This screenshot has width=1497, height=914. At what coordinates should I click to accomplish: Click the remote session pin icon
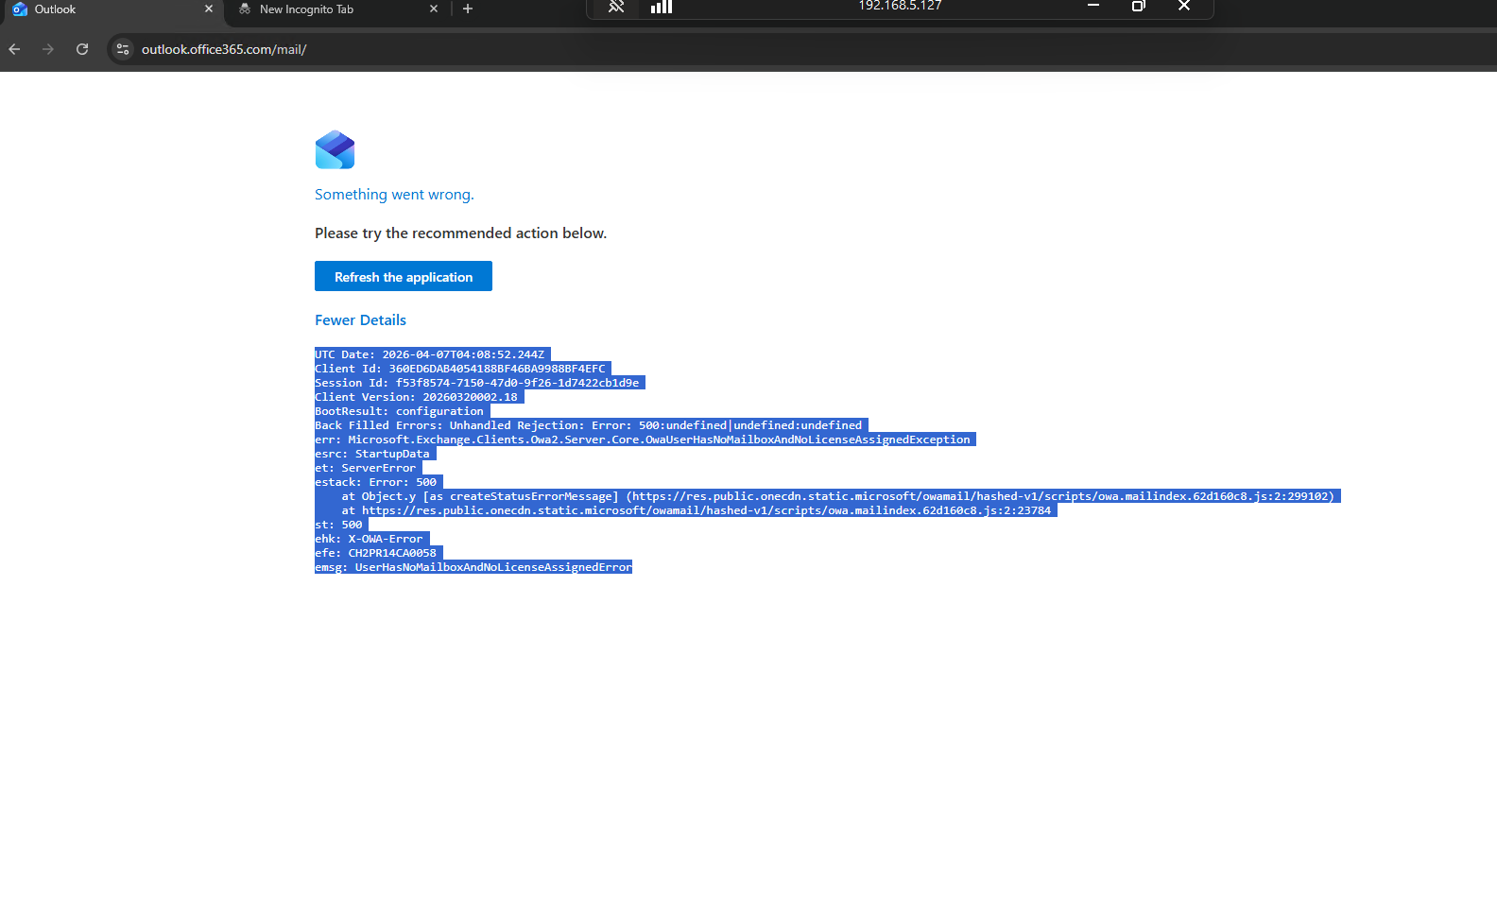coord(616,7)
